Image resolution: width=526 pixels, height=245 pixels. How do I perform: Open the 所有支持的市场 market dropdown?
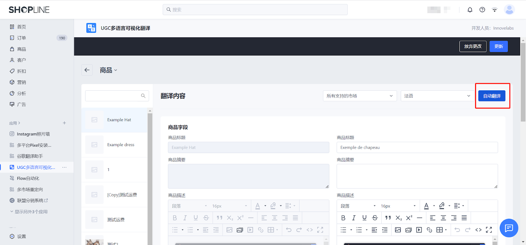(x=360, y=96)
